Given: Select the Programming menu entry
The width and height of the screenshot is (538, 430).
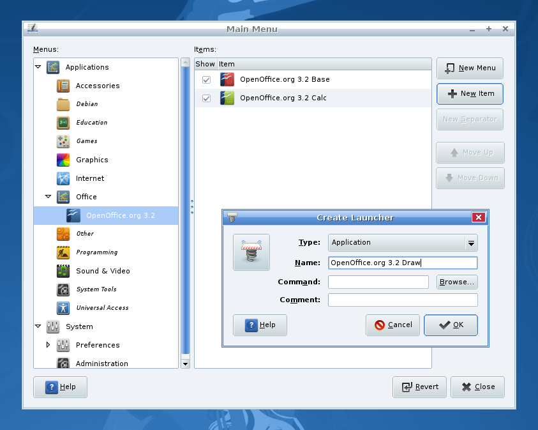Looking at the screenshot, I should (97, 252).
